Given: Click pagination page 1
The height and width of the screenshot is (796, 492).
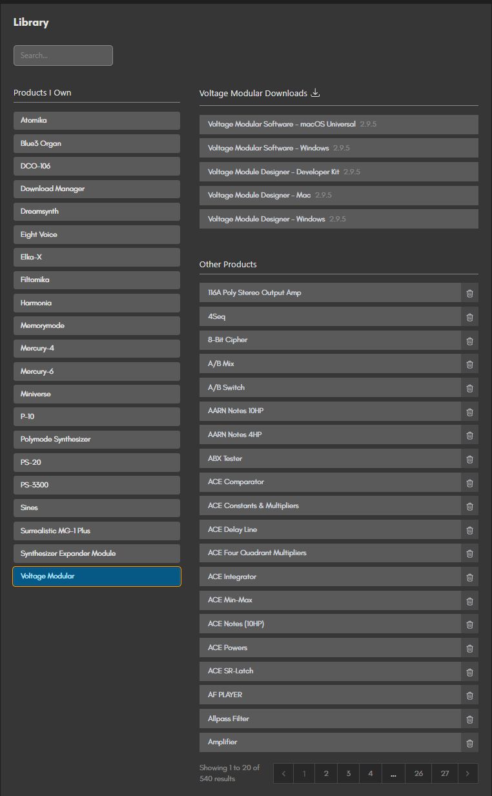Looking at the screenshot, I should pos(304,773).
